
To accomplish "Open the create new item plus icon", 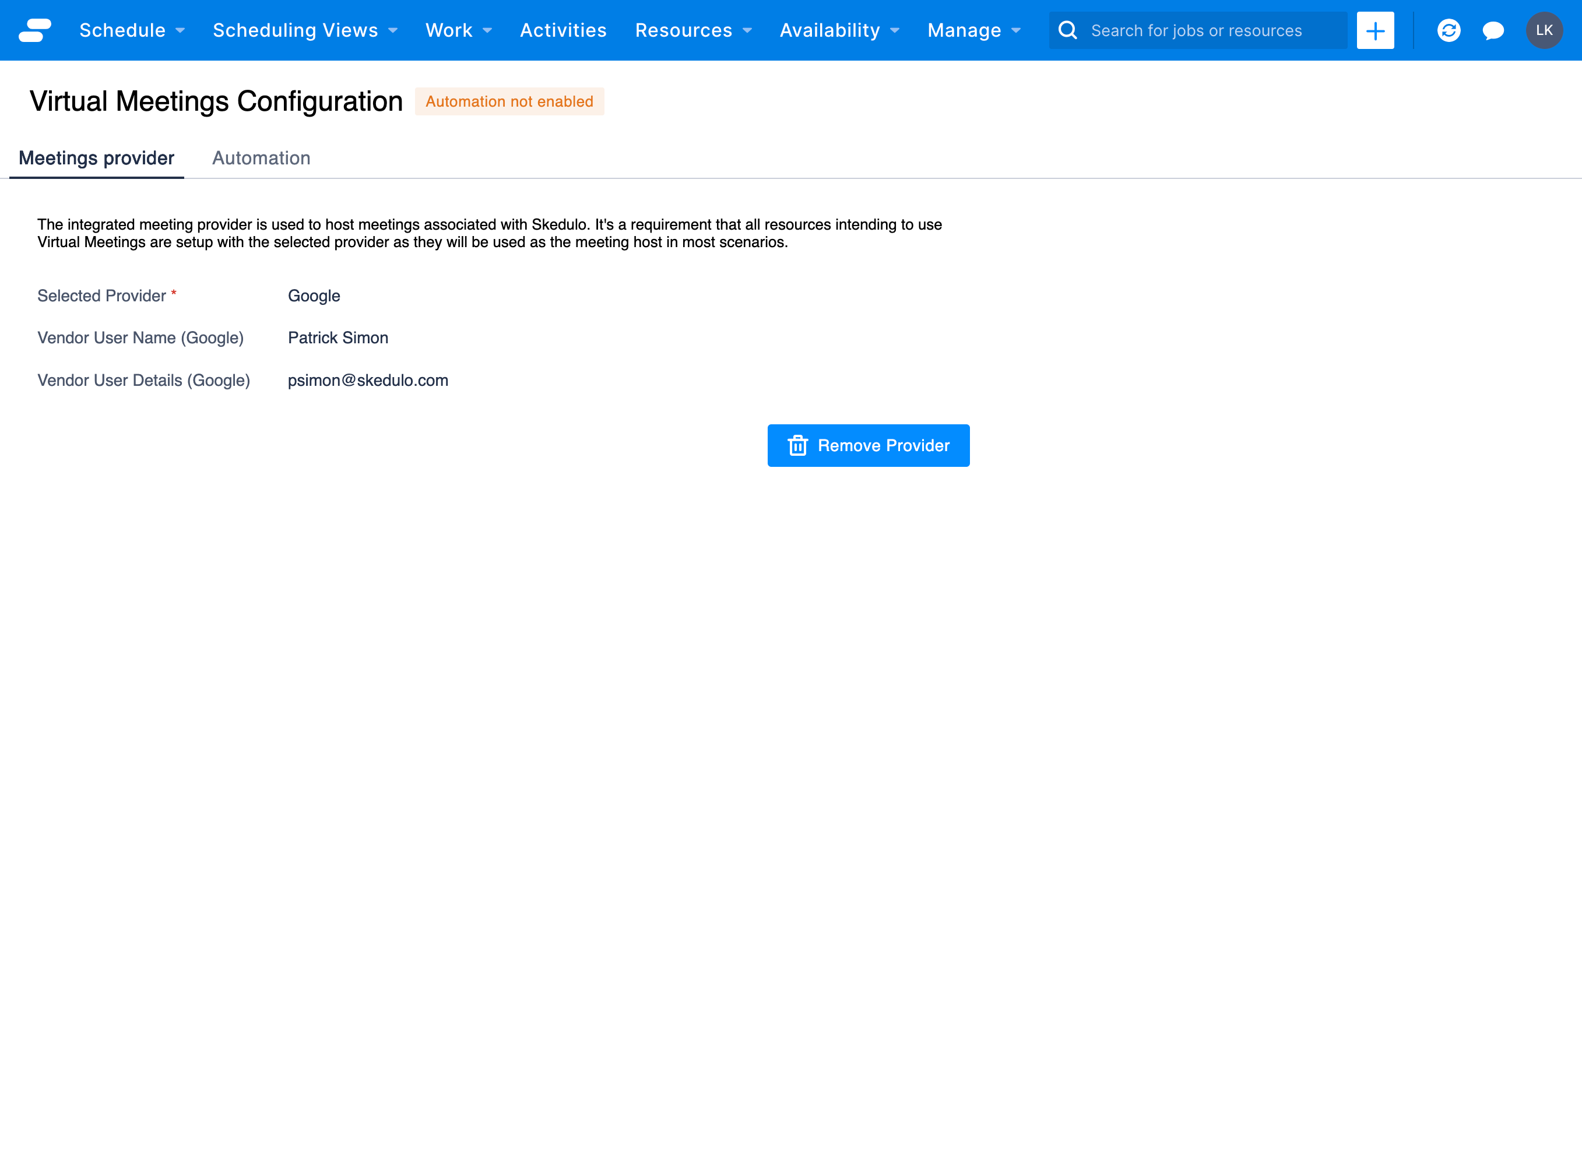I will click(1376, 30).
